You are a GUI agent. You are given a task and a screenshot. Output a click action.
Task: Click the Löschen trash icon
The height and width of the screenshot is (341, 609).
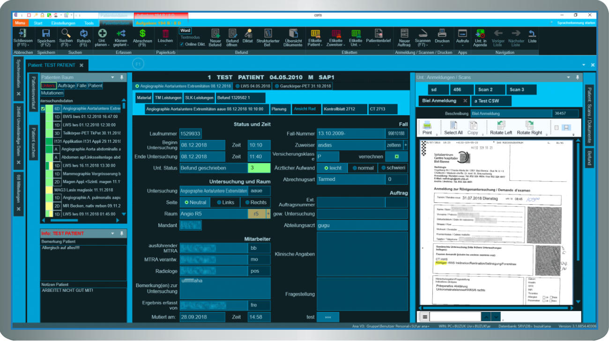[x=165, y=34]
